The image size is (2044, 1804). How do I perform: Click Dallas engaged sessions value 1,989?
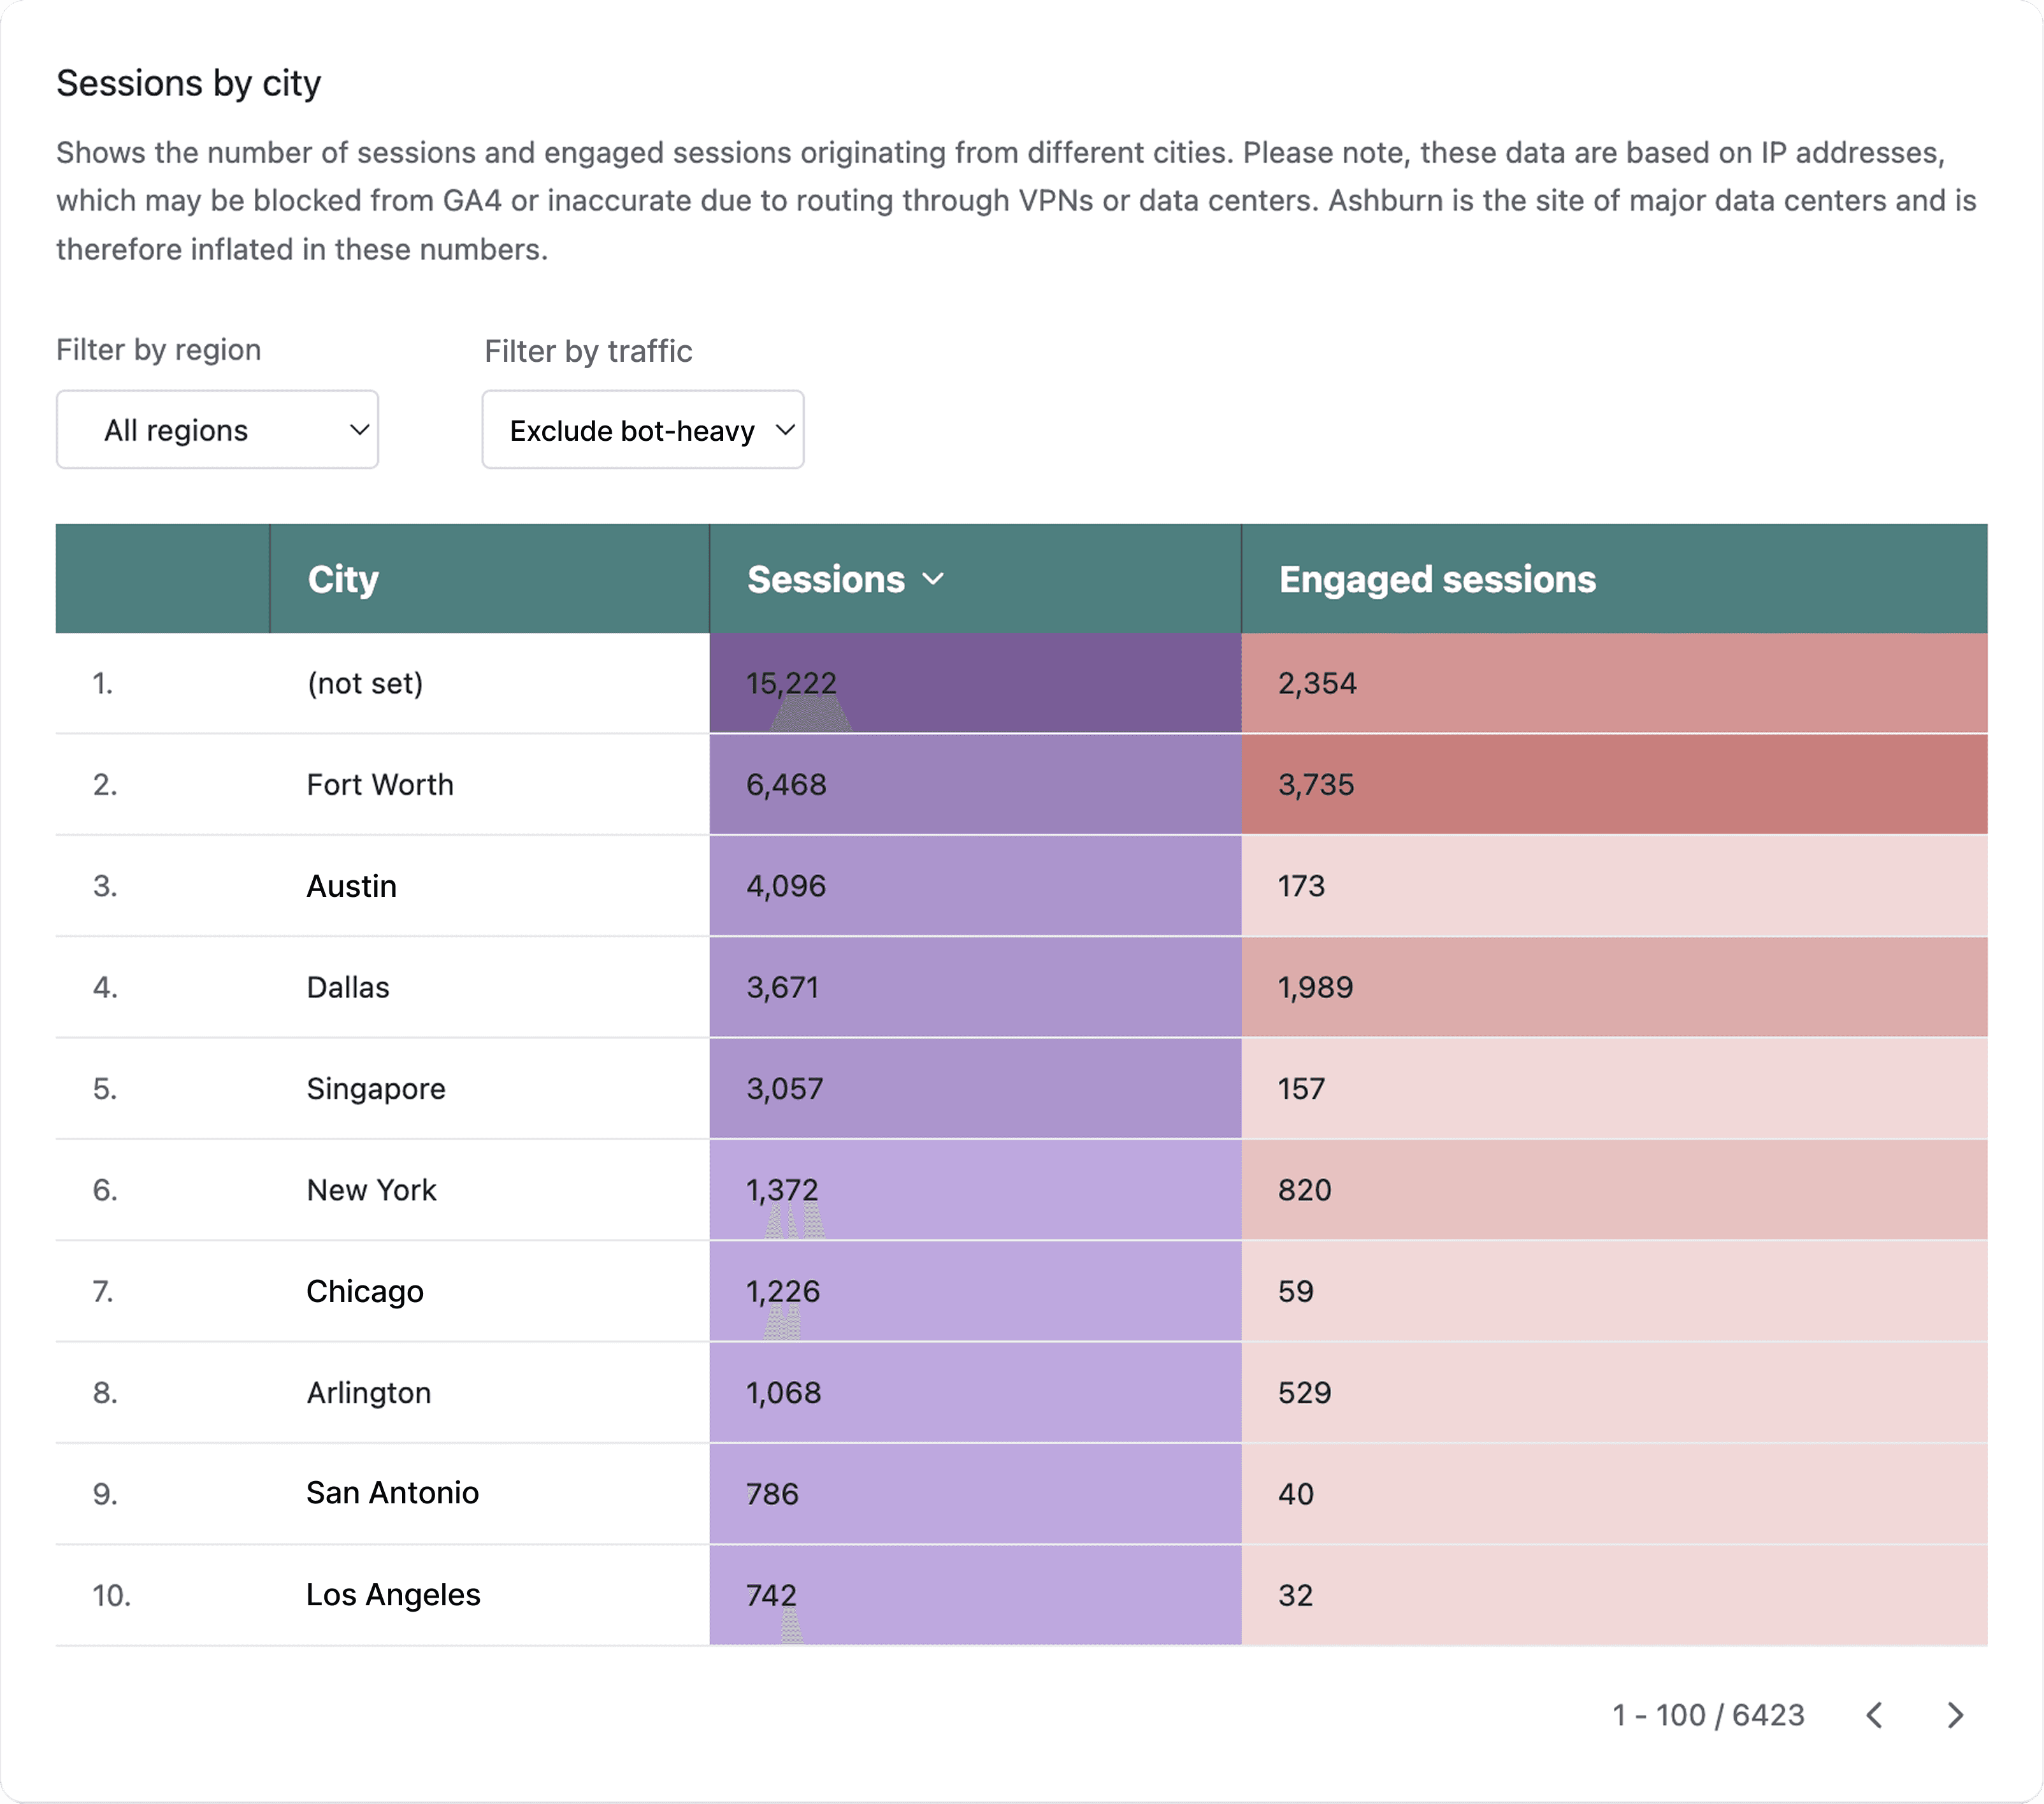pos(1315,988)
